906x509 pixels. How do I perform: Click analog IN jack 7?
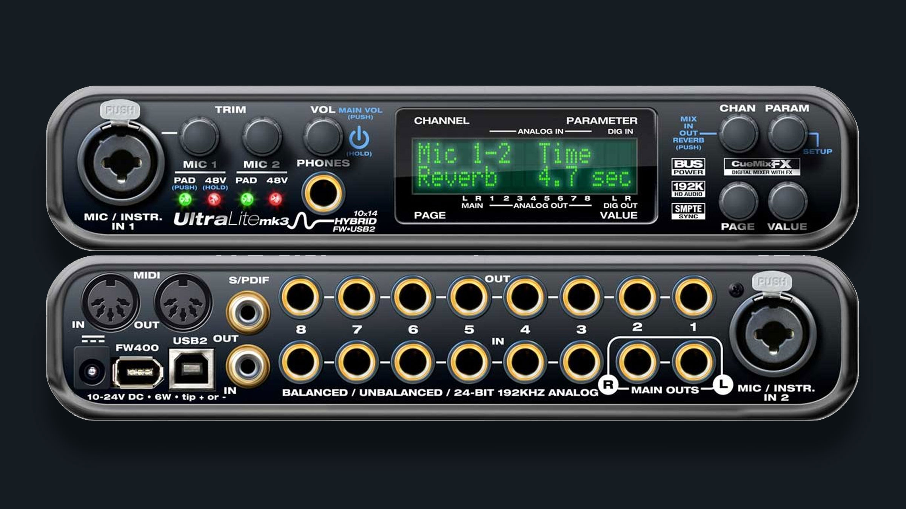(357, 362)
